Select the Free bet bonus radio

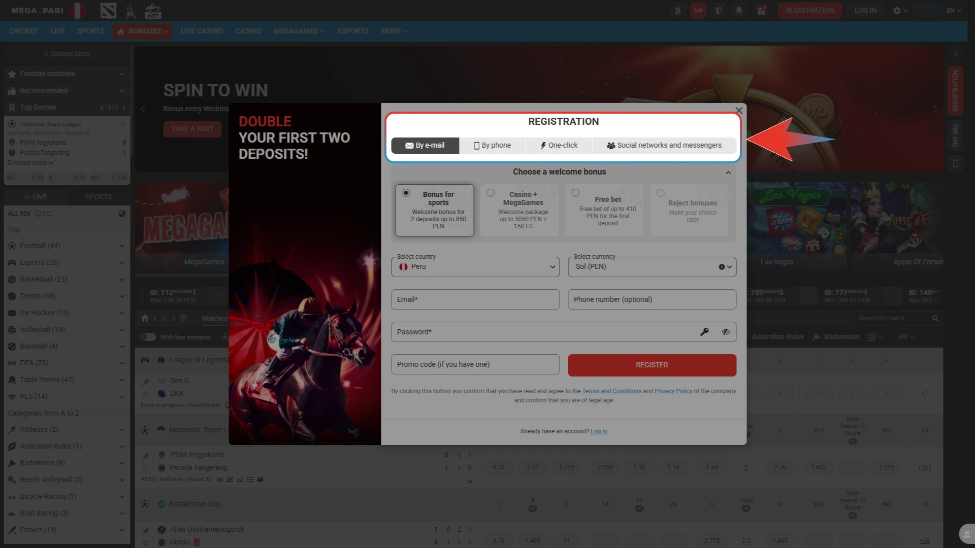(x=575, y=193)
